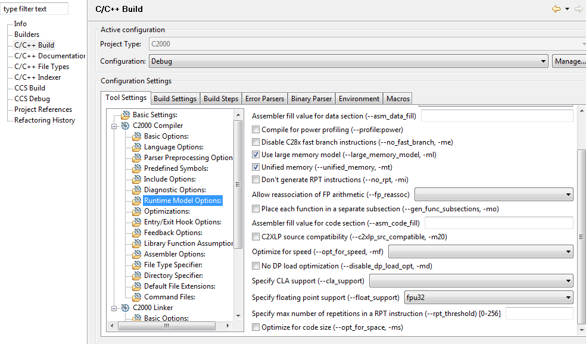Uncheck Use large memory model
Viewport: 586px width, 344px height.
coord(255,155)
